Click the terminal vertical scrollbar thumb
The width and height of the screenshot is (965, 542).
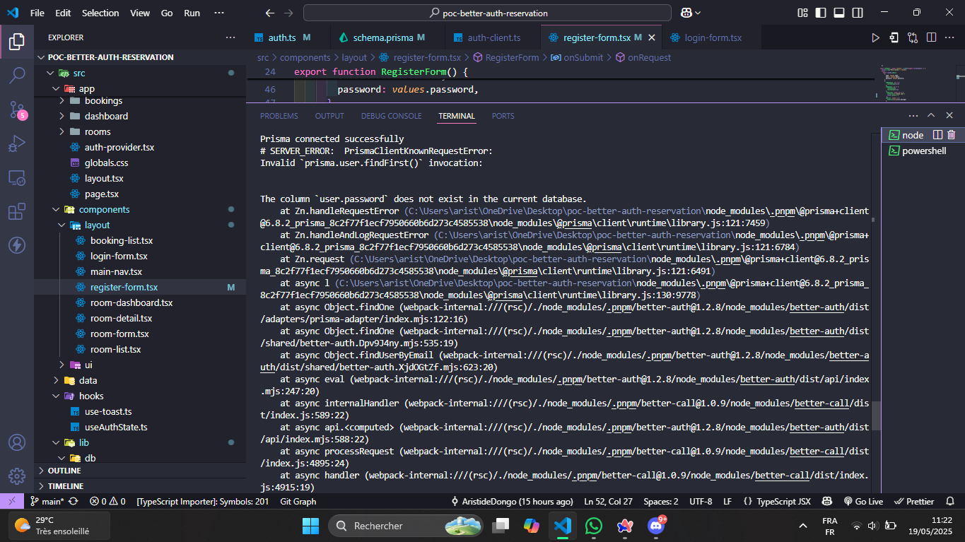pos(876,416)
